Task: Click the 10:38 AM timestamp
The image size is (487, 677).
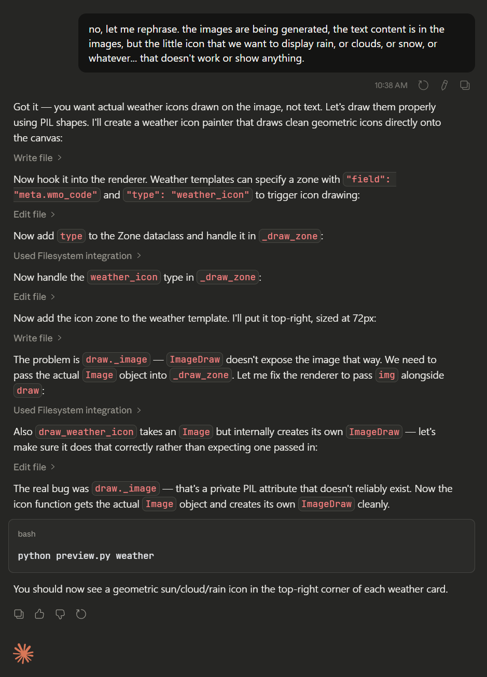Action: [x=391, y=85]
